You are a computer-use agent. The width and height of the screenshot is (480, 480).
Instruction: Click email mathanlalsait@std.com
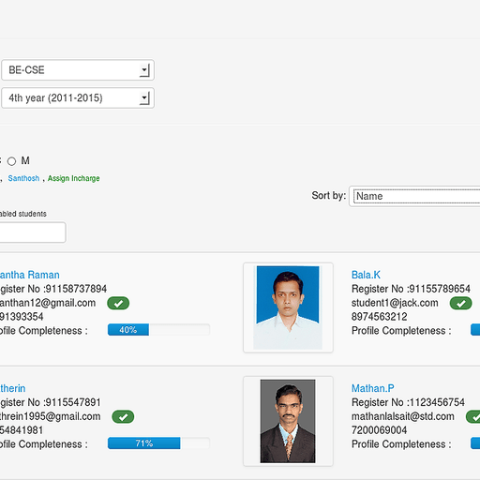point(403,416)
